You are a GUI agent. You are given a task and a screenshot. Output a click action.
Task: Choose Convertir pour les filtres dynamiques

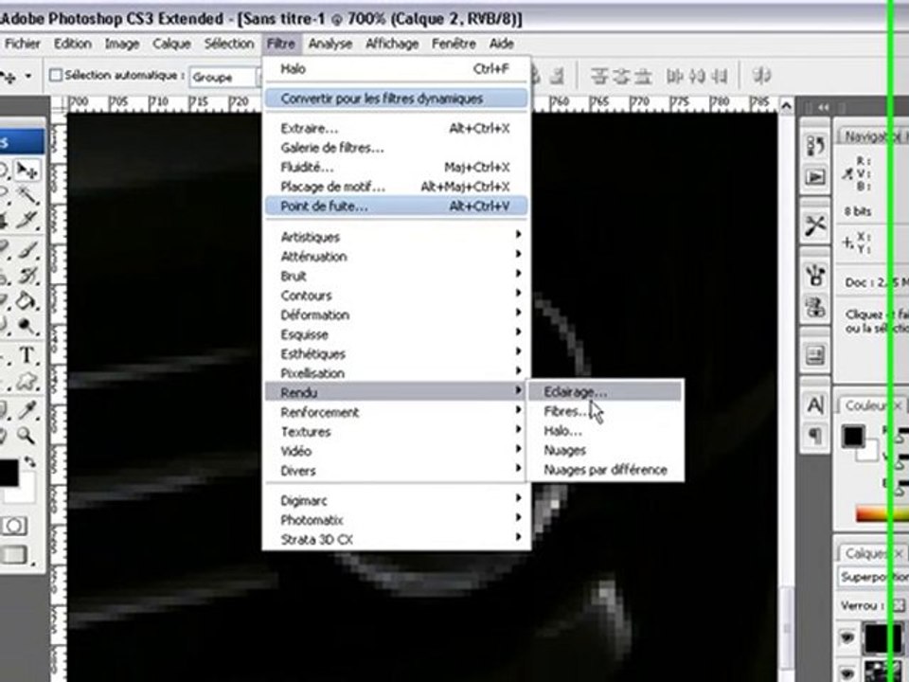(x=397, y=99)
